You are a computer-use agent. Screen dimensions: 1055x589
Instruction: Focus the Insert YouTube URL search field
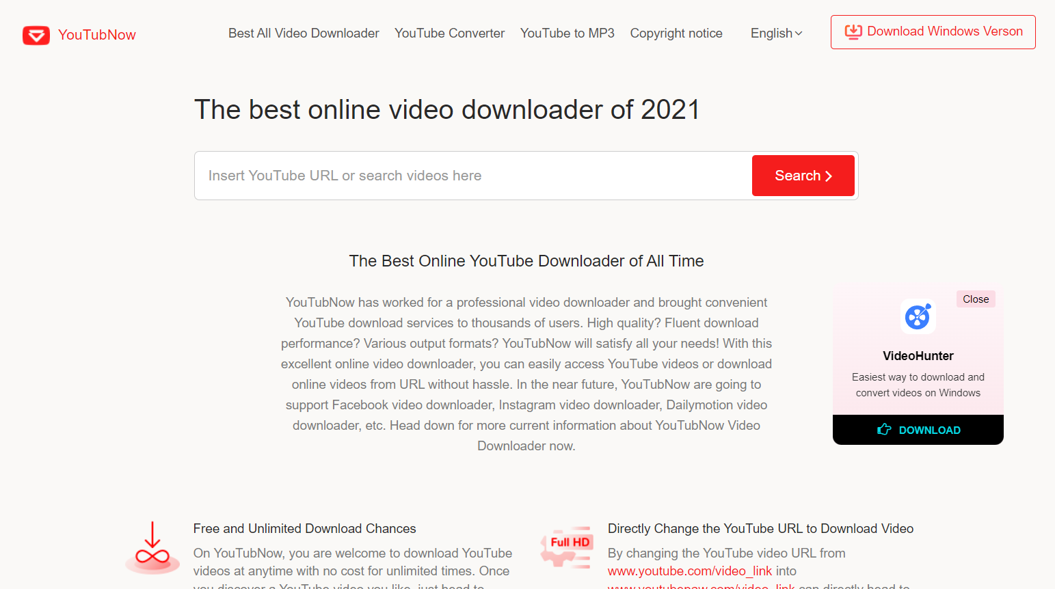coord(473,176)
